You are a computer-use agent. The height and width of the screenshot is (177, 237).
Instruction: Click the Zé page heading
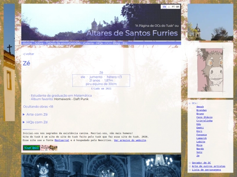tap(26, 63)
